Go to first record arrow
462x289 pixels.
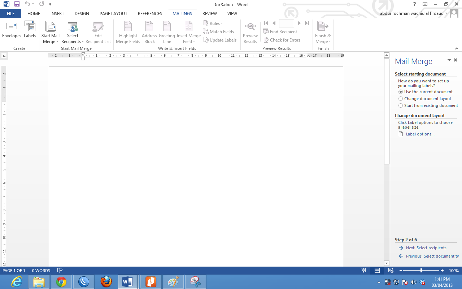tap(266, 23)
